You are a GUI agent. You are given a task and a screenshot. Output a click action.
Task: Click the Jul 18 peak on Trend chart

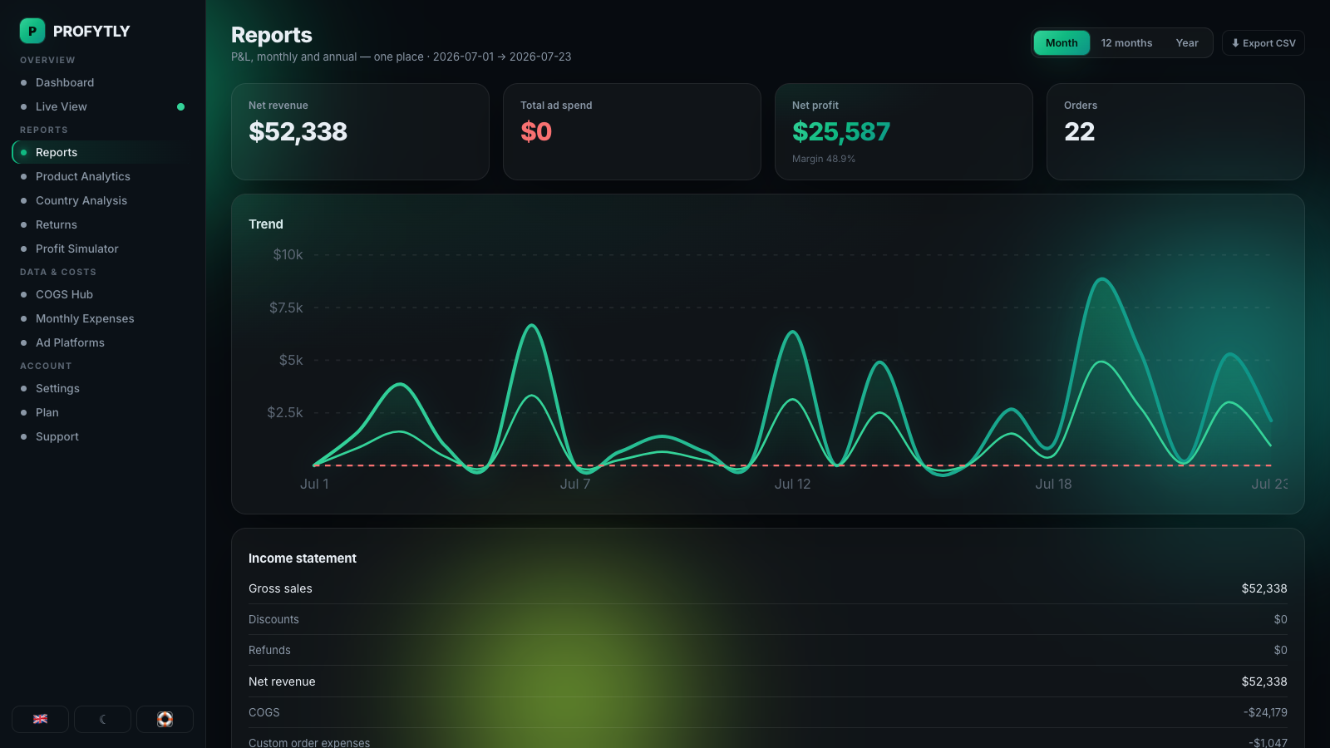(x=1103, y=280)
